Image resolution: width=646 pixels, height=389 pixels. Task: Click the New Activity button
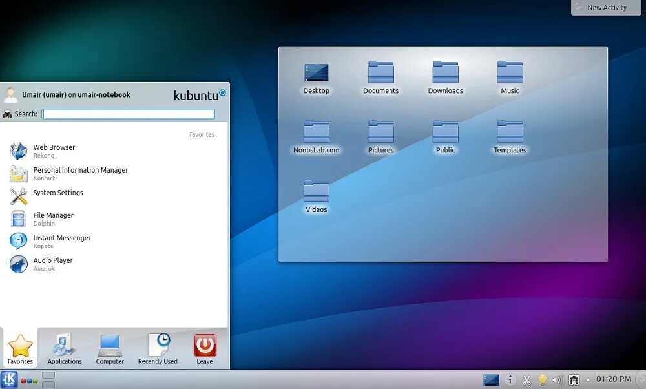pyautogui.click(x=606, y=7)
